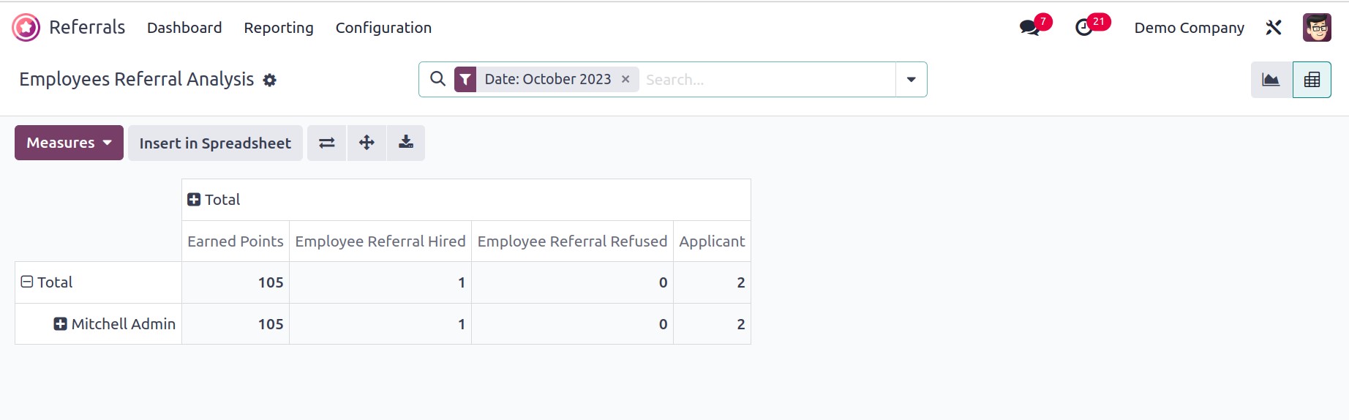The image size is (1349, 420).
Task: Click the expand all arrows icon
Action: pyautogui.click(x=367, y=143)
